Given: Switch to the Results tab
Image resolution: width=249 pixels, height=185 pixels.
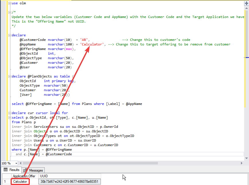Looking at the screenshot, I should click(11, 170).
